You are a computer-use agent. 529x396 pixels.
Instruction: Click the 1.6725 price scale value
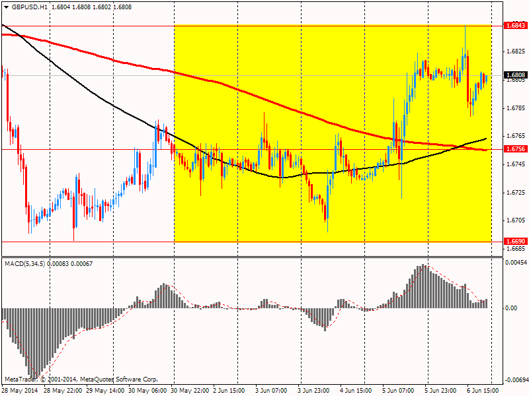516,193
